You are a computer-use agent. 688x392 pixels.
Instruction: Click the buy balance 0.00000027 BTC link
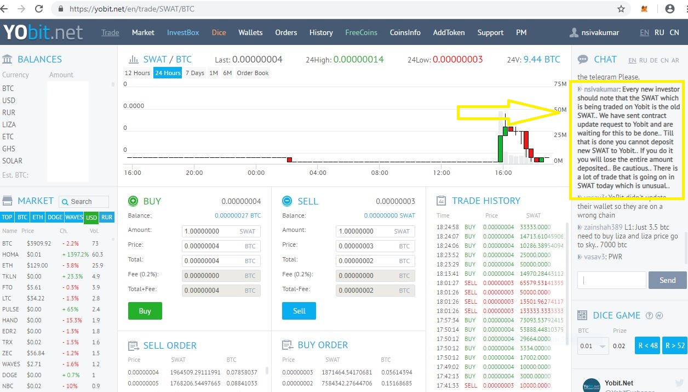(x=238, y=215)
